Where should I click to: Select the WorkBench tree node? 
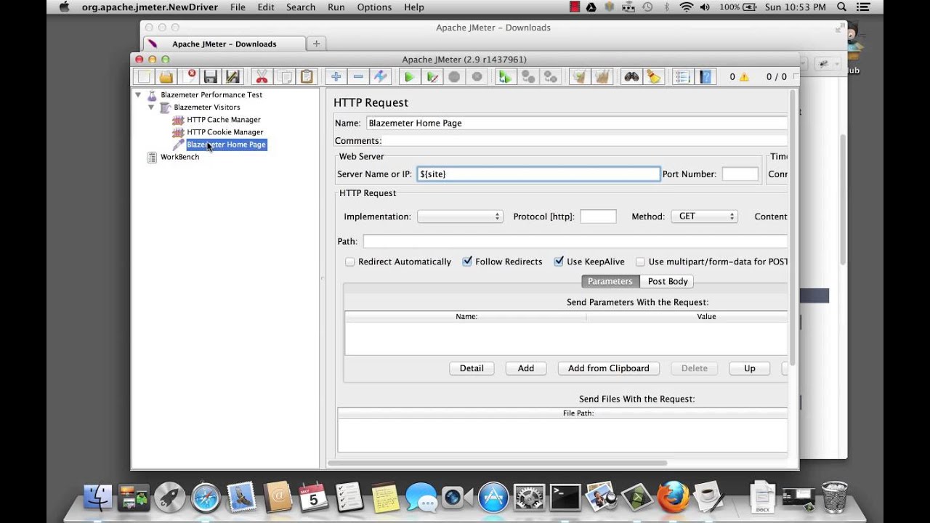[179, 157]
